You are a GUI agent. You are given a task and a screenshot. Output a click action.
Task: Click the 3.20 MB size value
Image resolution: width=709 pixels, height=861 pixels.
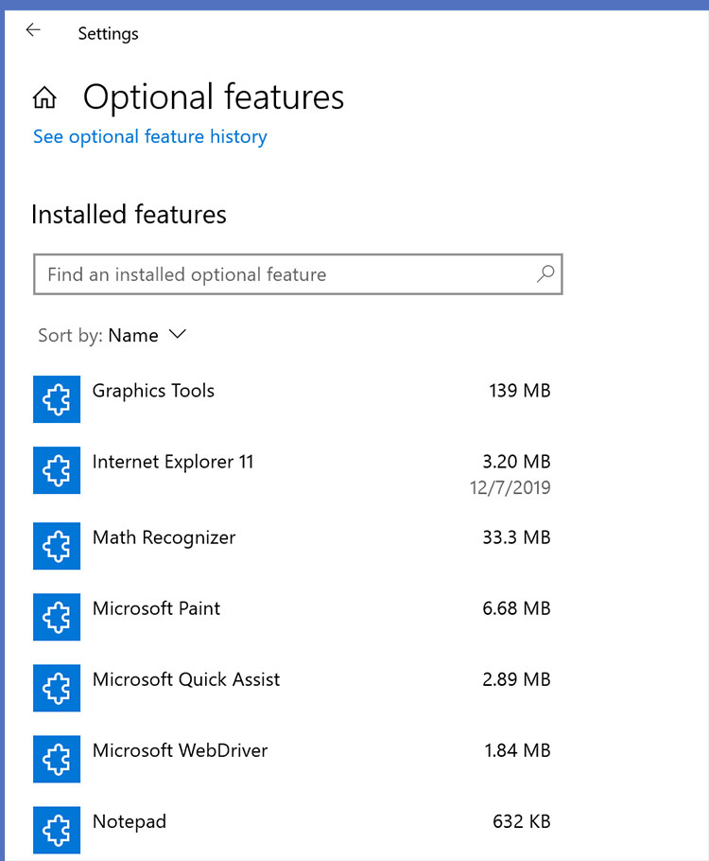click(x=516, y=462)
